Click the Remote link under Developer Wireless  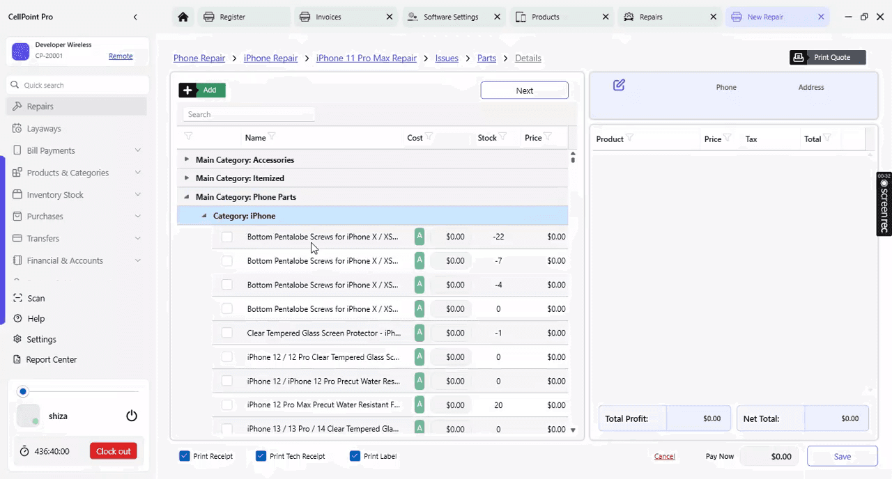(x=121, y=56)
